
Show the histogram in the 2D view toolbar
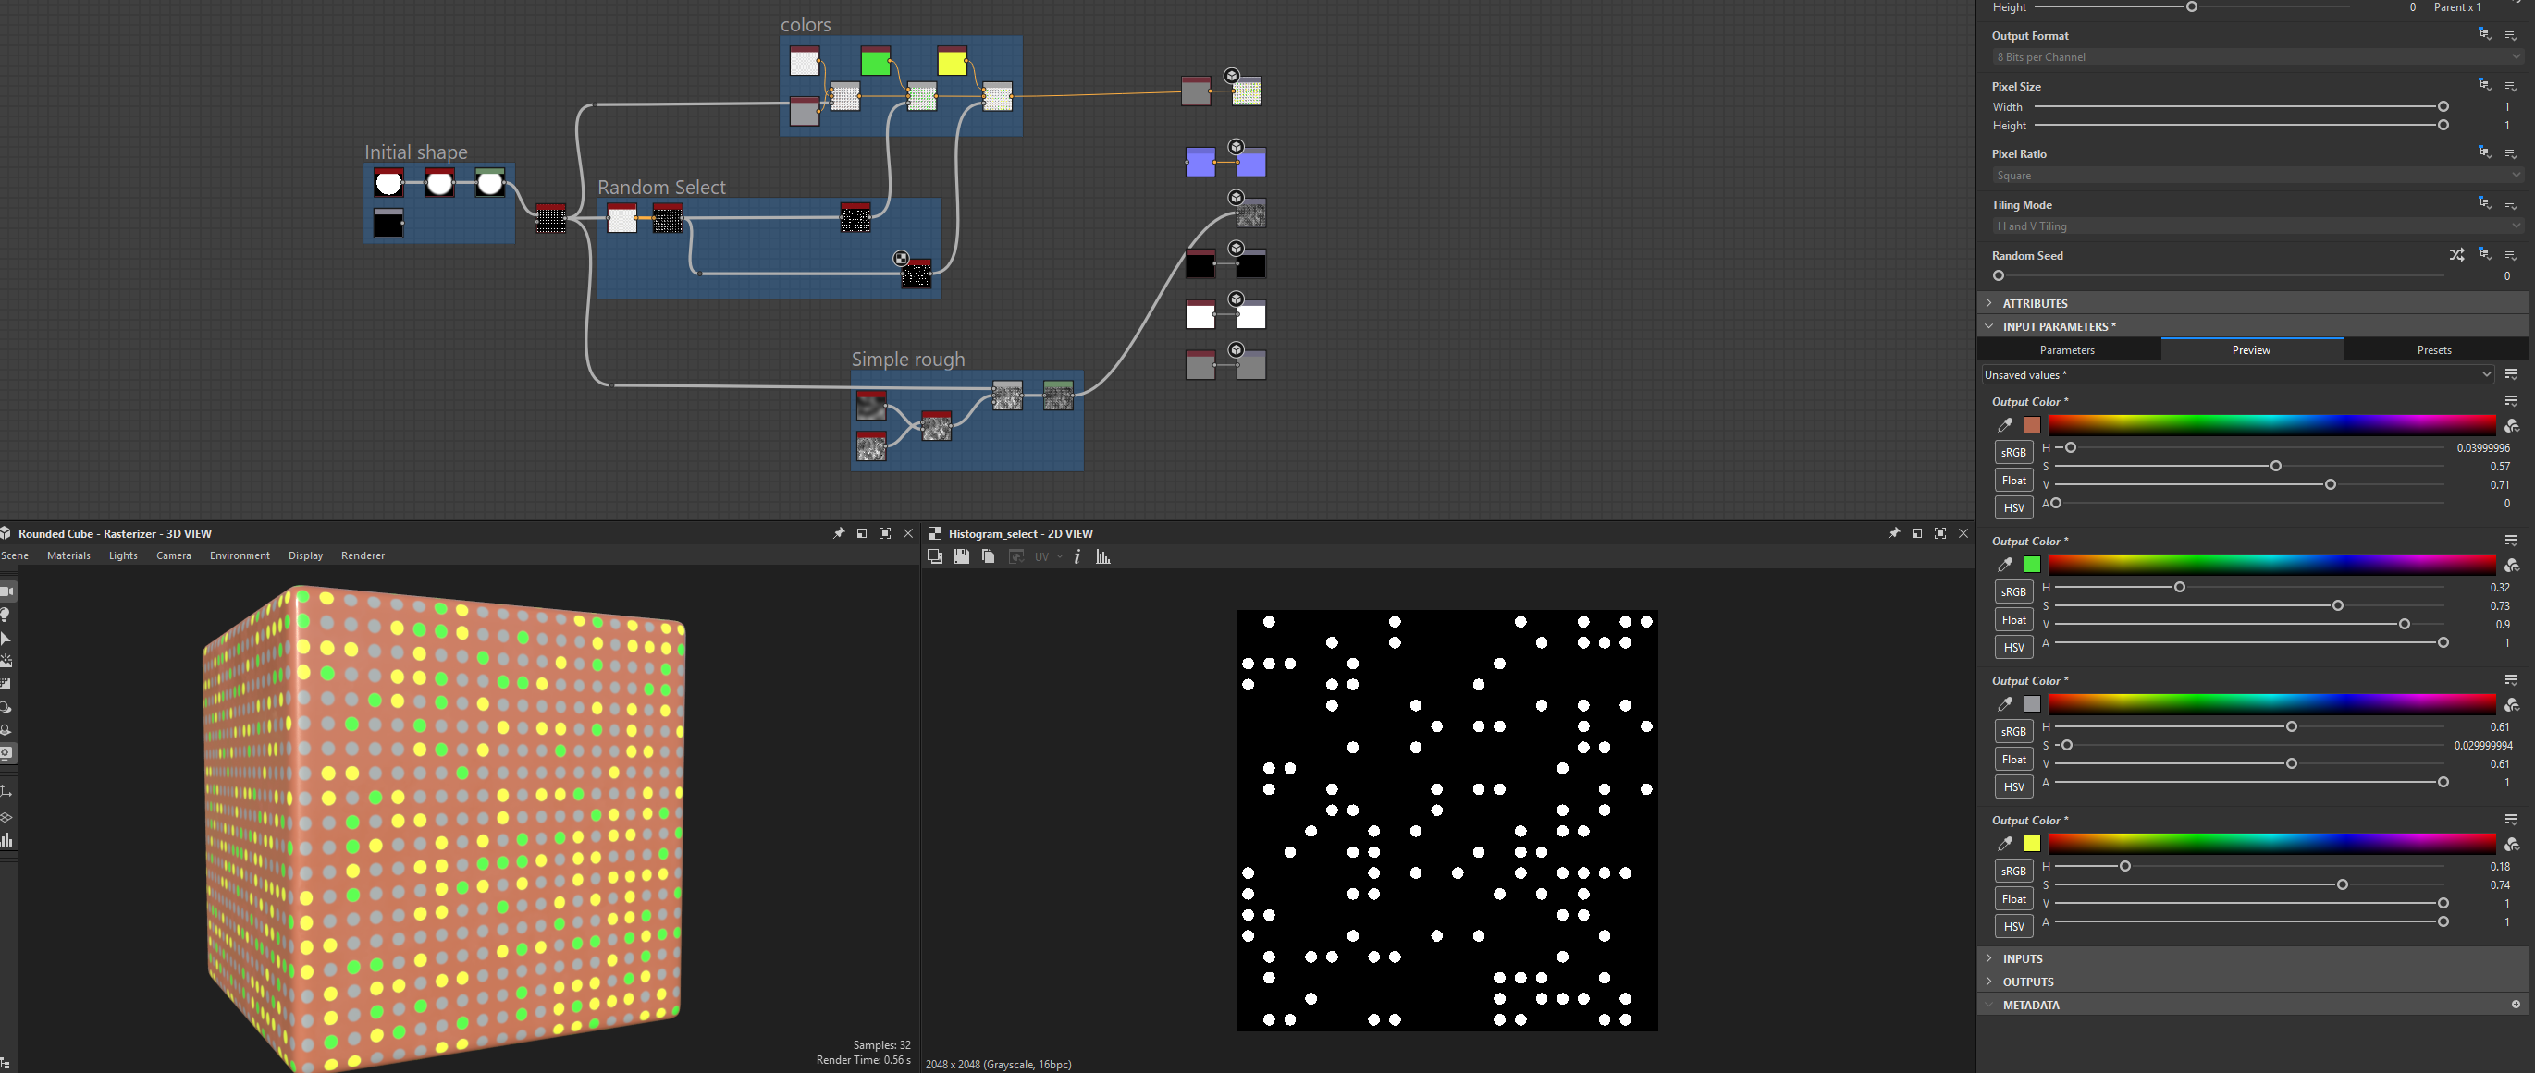1103,556
